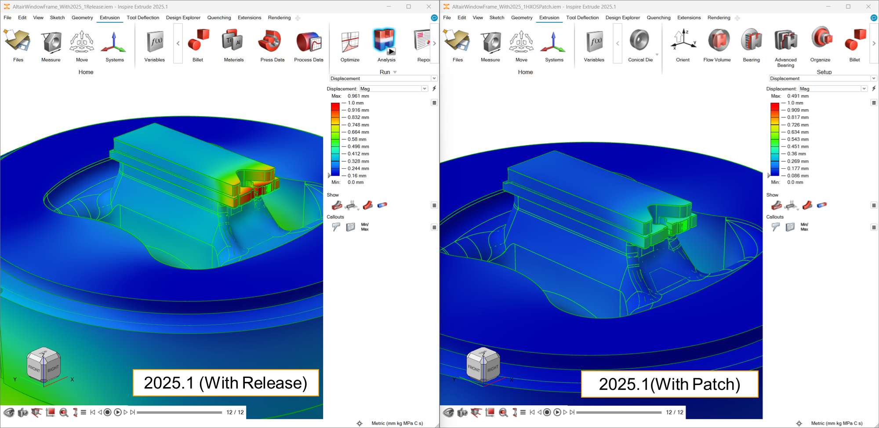Expand Conical Die dropdown arrow in right window
Image resolution: width=879 pixels, height=428 pixels.
657,55
